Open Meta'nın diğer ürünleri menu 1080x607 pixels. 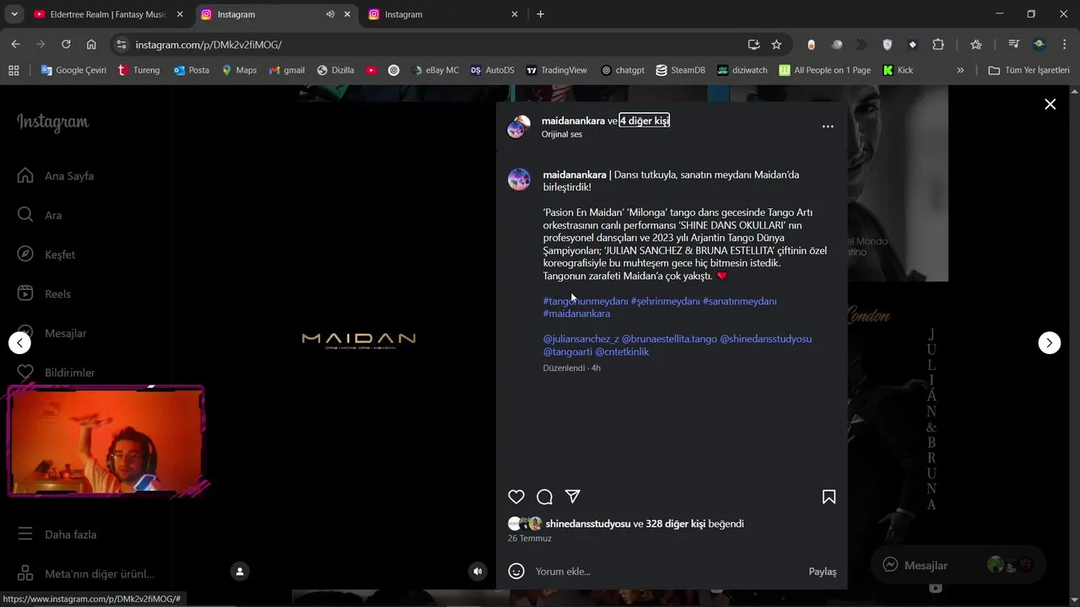(x=84, y=573)
